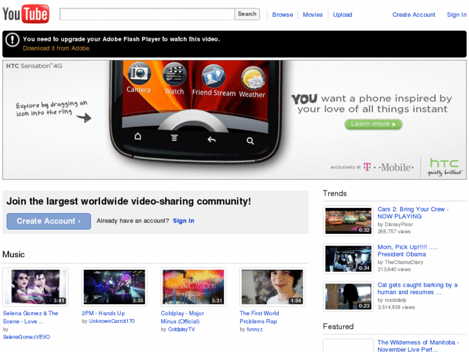Click the Friend Stream icon on phone
The width and height of the screenshot is (469, 352).
pos(214,76)
